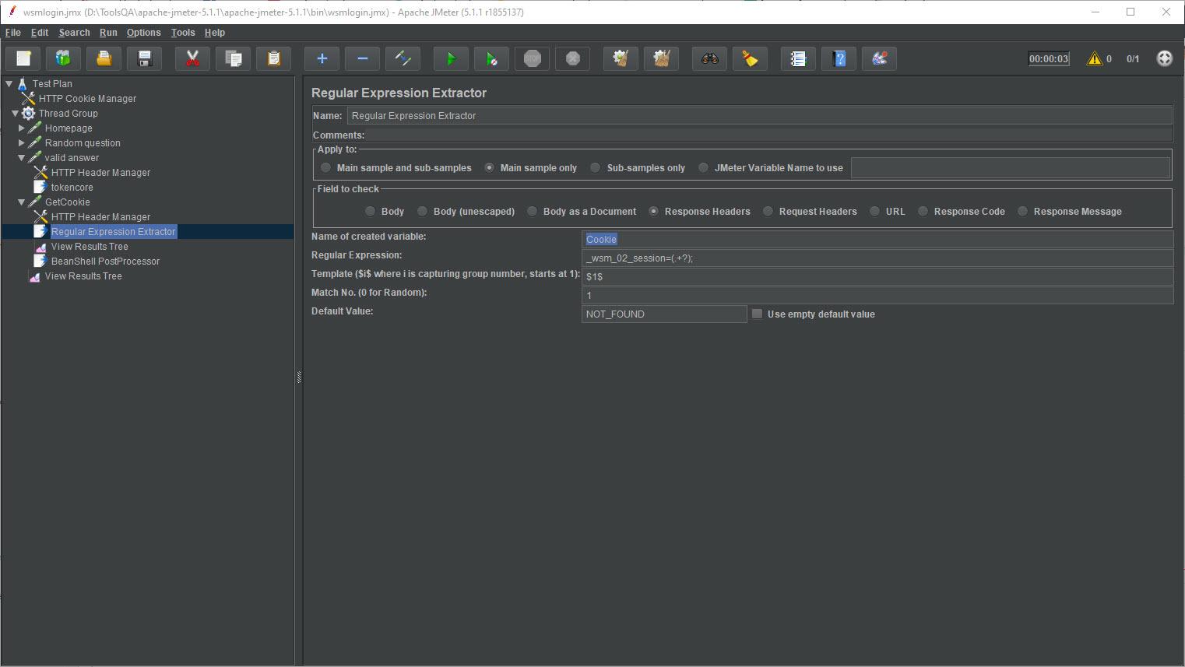Expand the Homepage tree node
1185x667 pixels.
[x=22, y=128]
